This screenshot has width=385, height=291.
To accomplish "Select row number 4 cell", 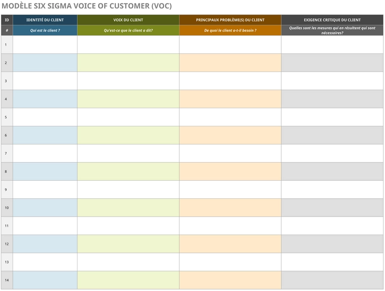I will 7,99.
